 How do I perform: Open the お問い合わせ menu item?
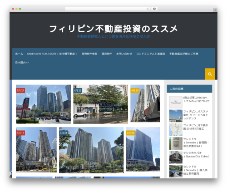[x=124, y=54]
